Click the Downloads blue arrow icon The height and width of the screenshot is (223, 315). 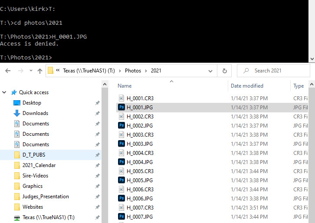[x=17, y=113]
